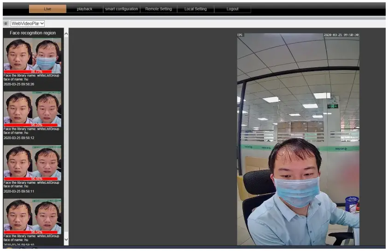
Task: Click the face list scrollbar track
Action: tap(66, 136)
